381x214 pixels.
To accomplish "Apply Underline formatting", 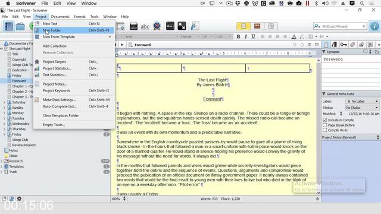I will [x=253, y=36].
